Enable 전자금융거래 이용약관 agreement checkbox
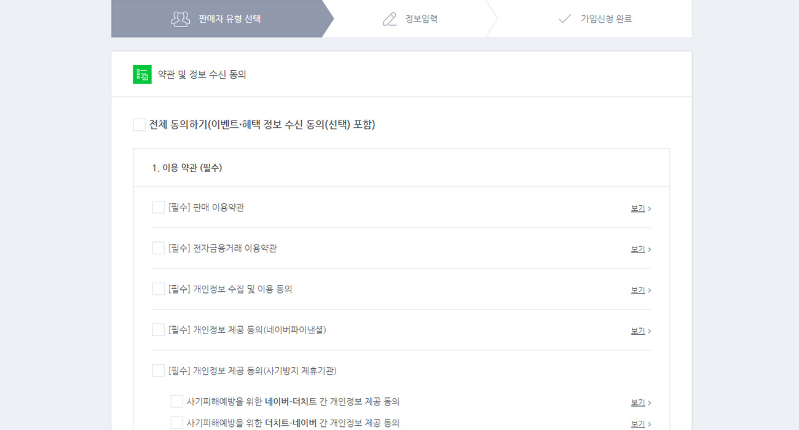 pos(159,248)
